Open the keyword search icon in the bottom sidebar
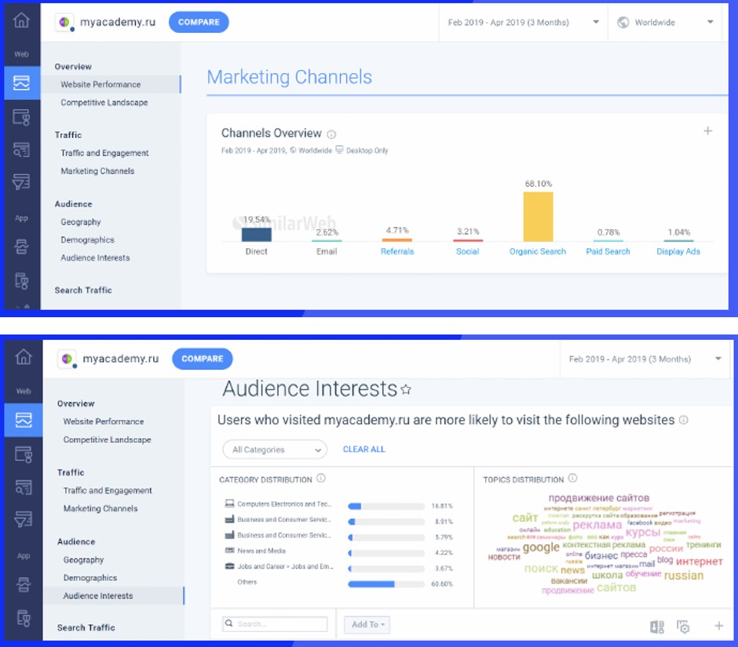This screenshot has width=738, height=647. coord(24,487)
